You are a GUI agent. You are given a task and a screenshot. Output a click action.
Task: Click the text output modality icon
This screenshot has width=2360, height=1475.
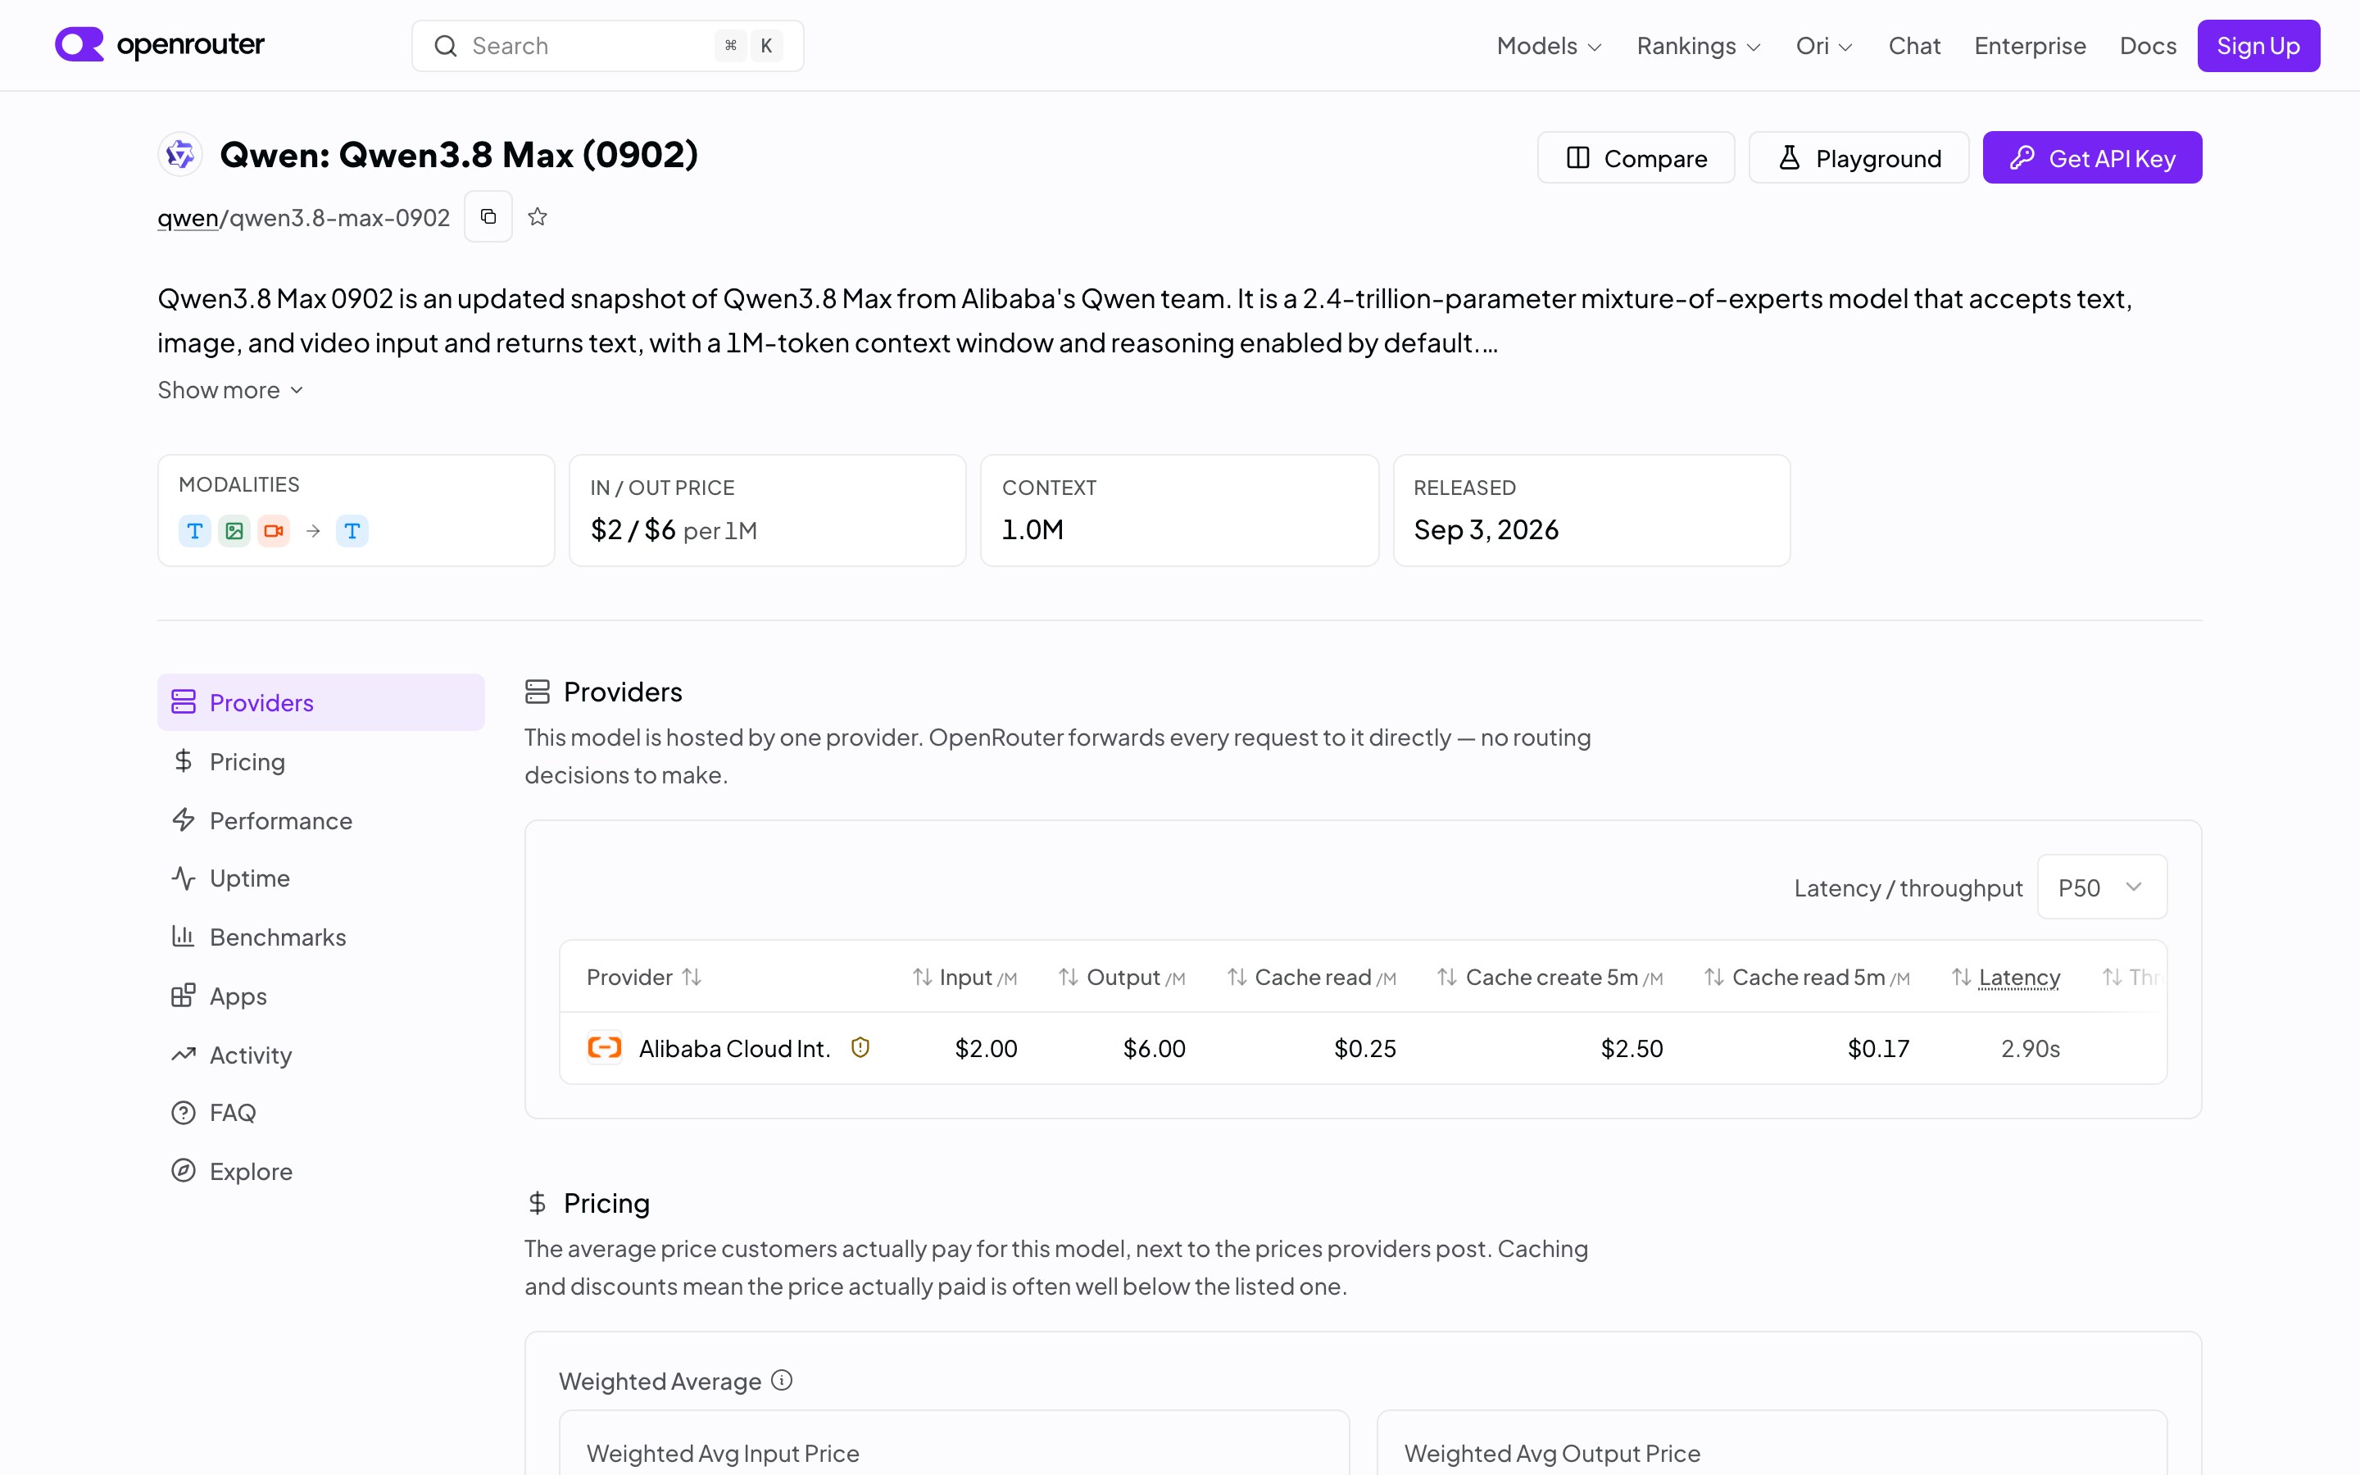pyautogui.click(x=352, y=531)
